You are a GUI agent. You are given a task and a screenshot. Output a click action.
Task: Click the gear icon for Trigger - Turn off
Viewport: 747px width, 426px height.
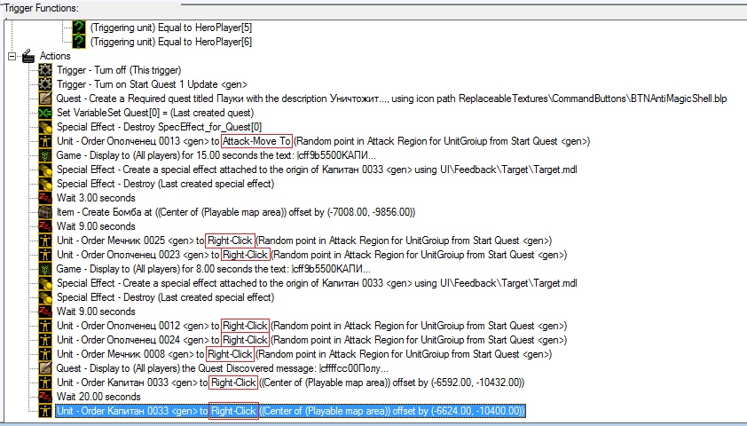click(45, 70)
